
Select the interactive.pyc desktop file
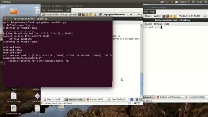14,110
